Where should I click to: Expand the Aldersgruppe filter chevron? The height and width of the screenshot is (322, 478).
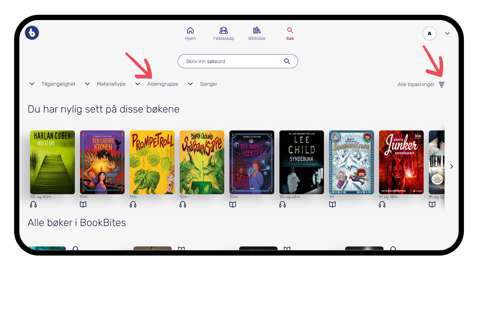tap(138, 84)
